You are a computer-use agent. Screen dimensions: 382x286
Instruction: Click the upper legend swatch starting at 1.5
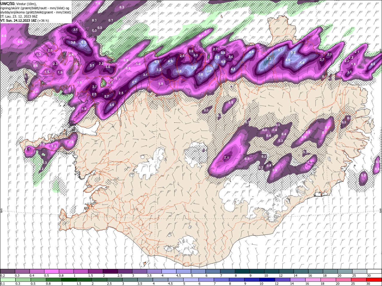pyautogui.click(x=95, y=271)
